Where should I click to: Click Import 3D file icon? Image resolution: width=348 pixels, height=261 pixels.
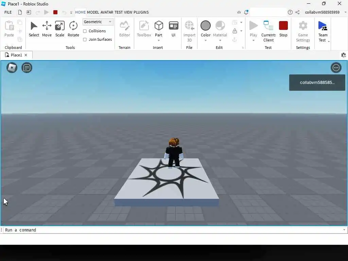click(189, 25)
